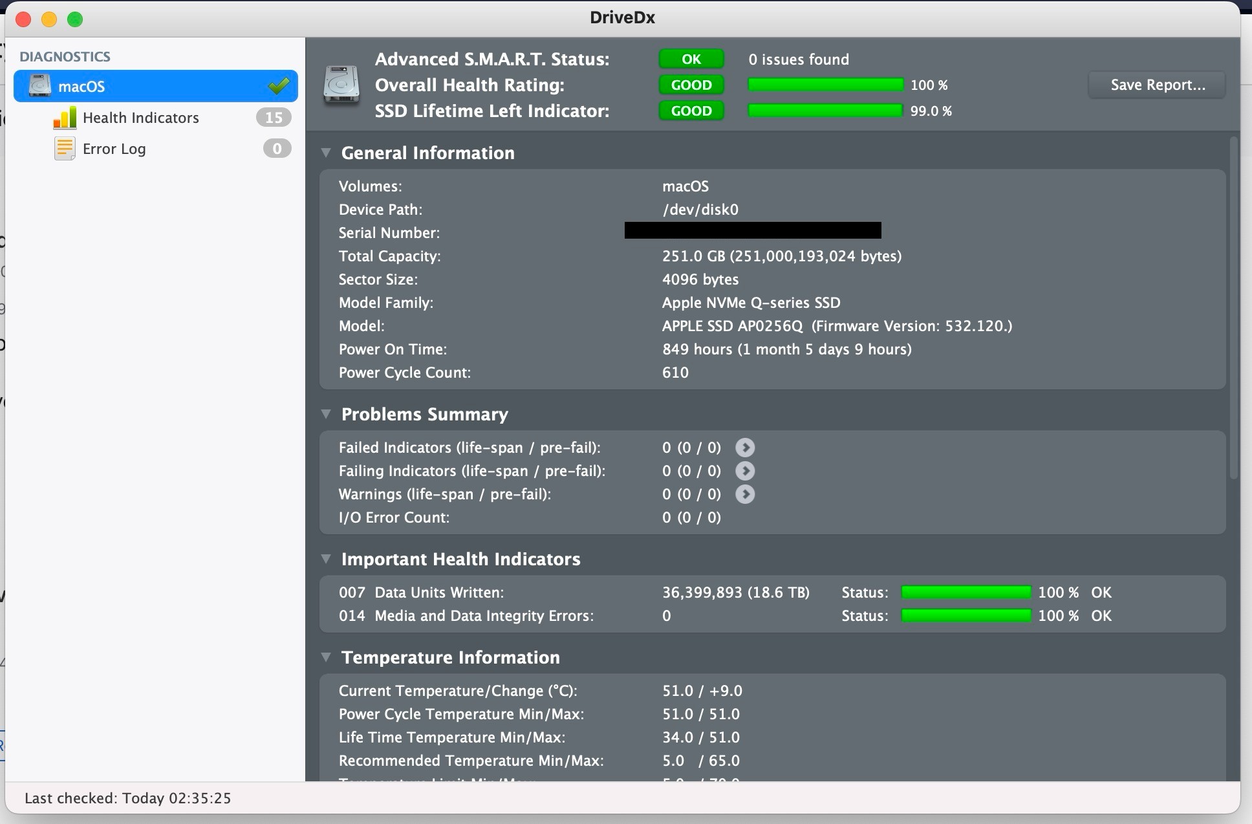The image size is (1252, 824).
Task: Open Failing Indicators details arrow
Action: tap(745, 471)
